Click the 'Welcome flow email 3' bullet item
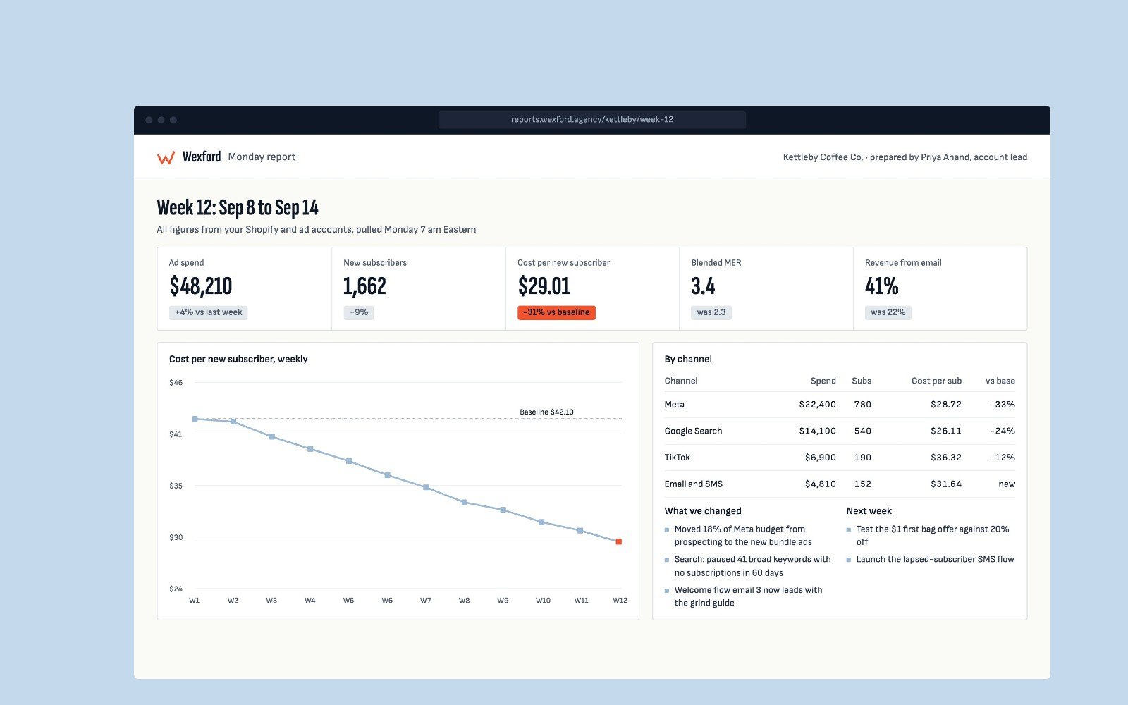 748,596
